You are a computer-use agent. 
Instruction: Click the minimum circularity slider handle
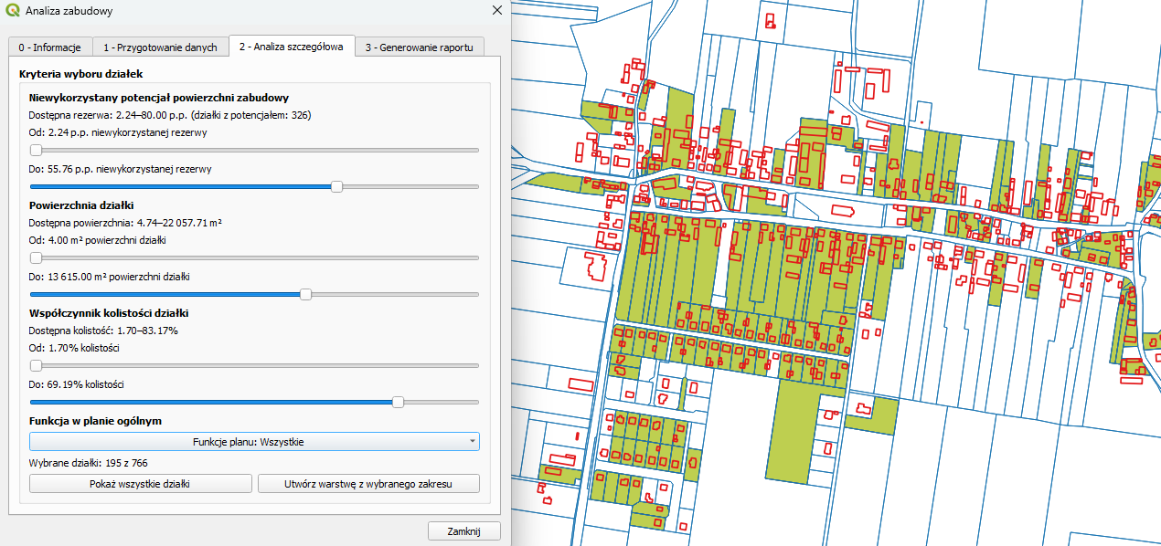[x=36, y=365]
